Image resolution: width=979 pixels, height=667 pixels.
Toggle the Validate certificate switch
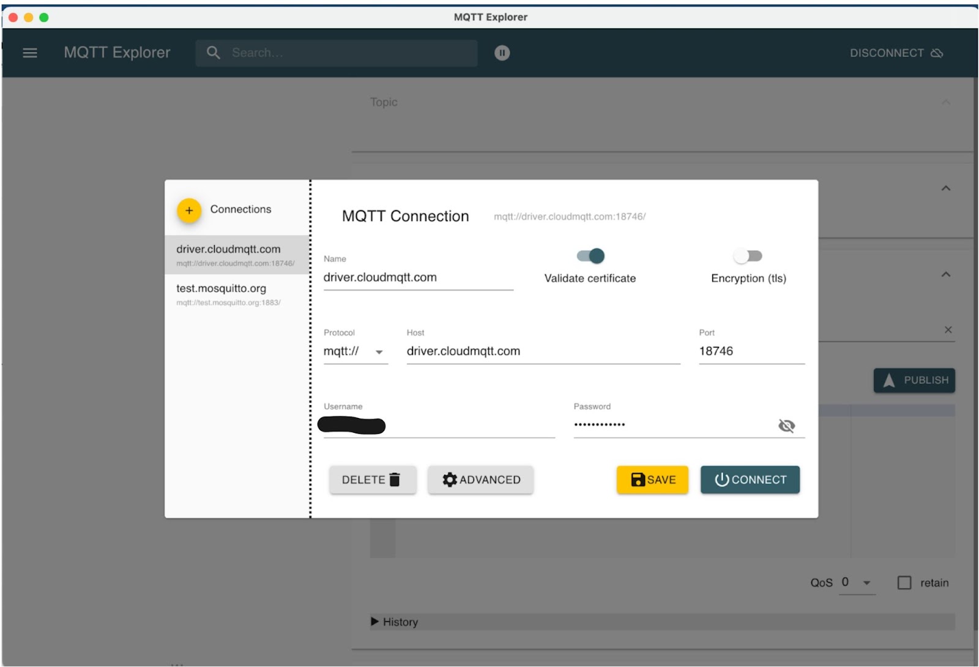click(x=590, y=256)
